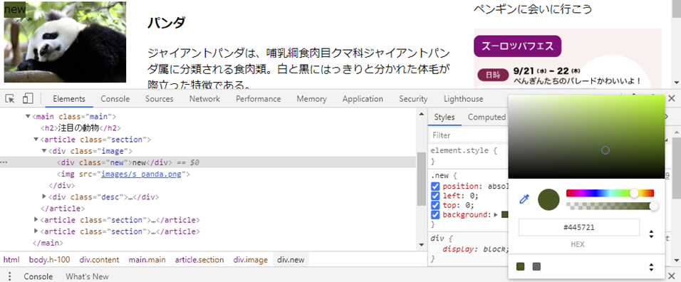Viewport: 681px width, 282px height.
Task: Disable the left: 0 property checkbox
Action: tap(435, 196)
